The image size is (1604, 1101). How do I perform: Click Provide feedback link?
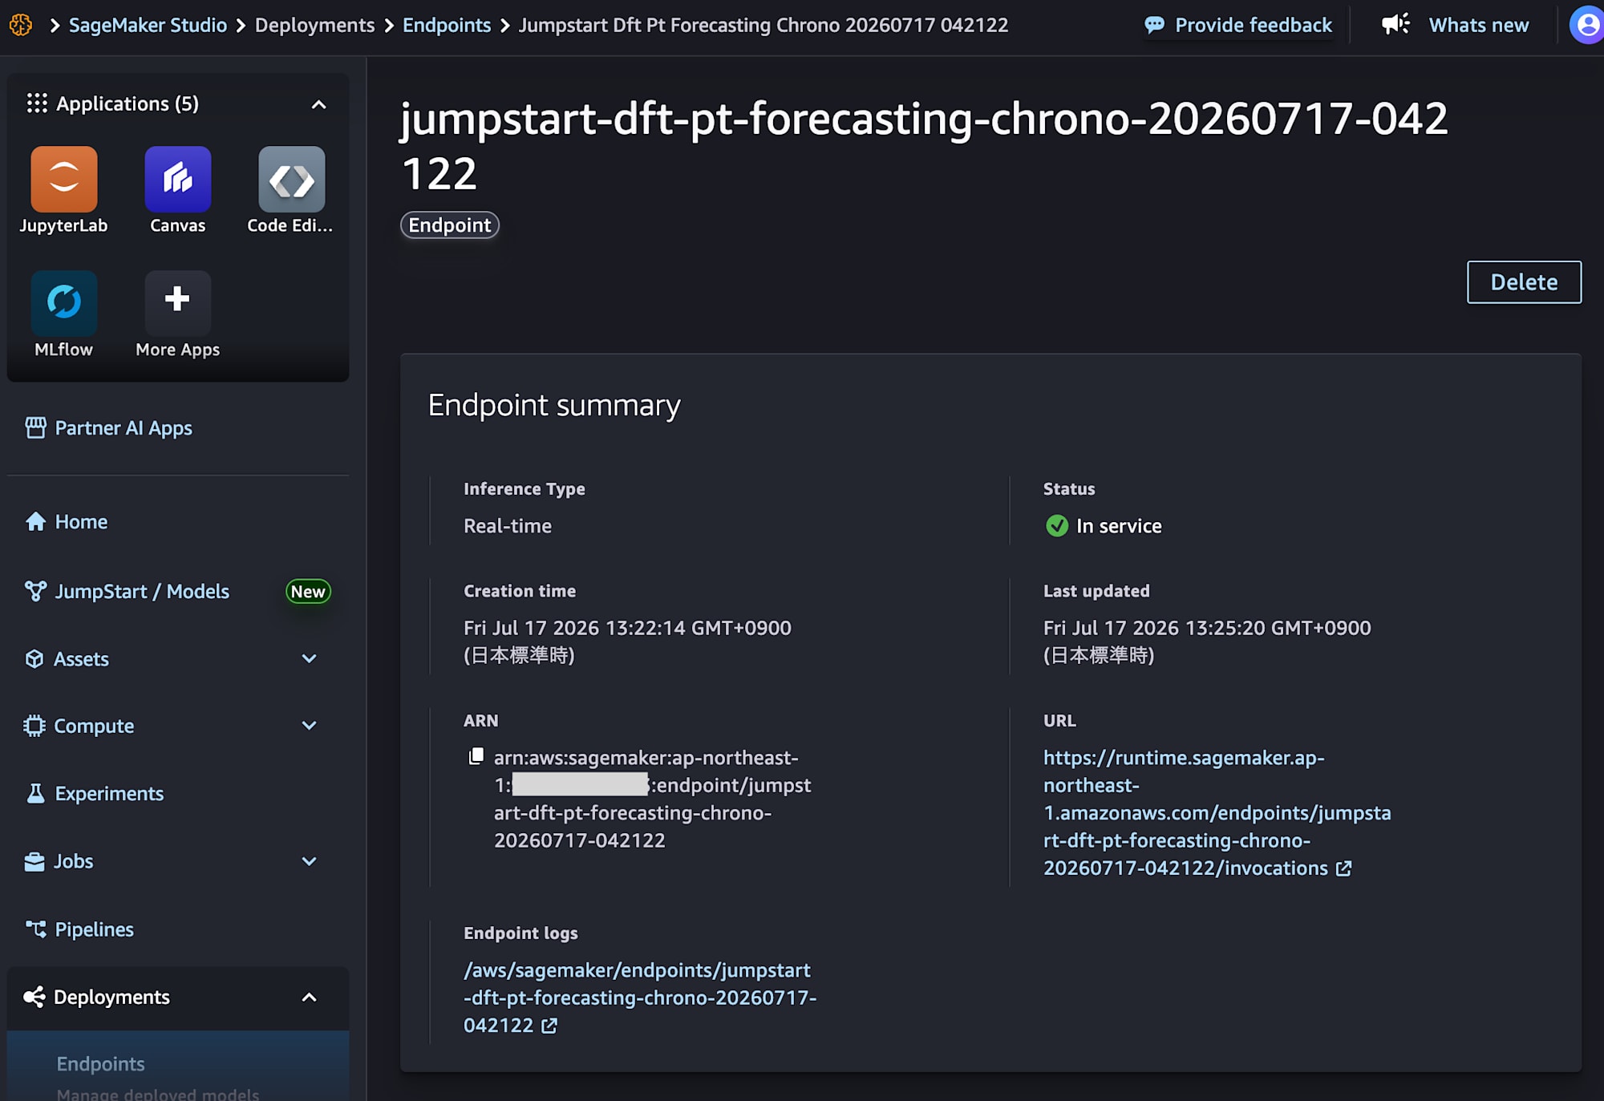click(1253, 25)
